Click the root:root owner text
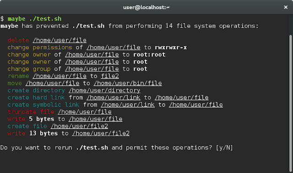Image resolution: width=293 pixels, height=173 pixels. pos(149,55)
